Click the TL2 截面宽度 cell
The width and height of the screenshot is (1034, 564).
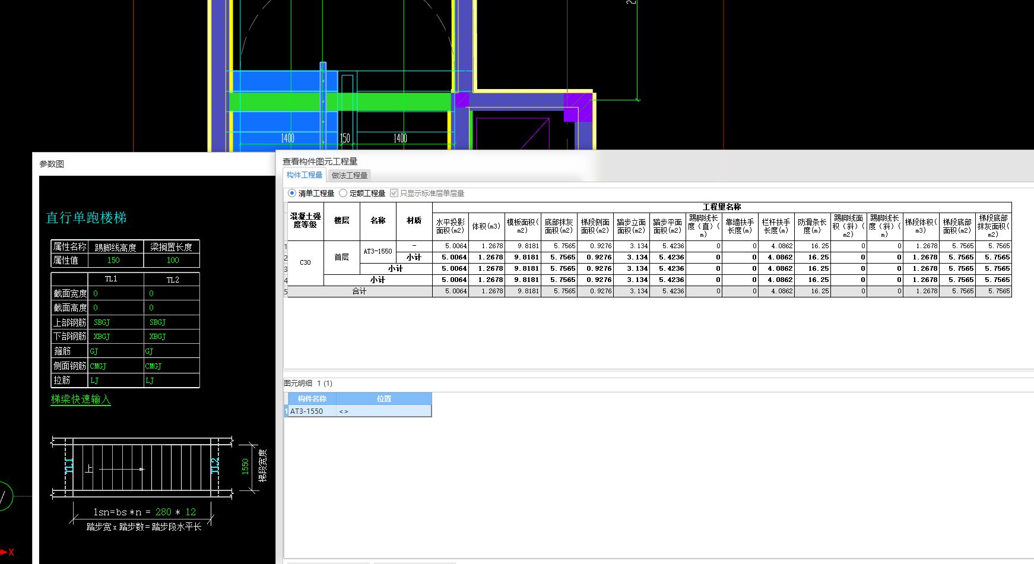[172, 293]
